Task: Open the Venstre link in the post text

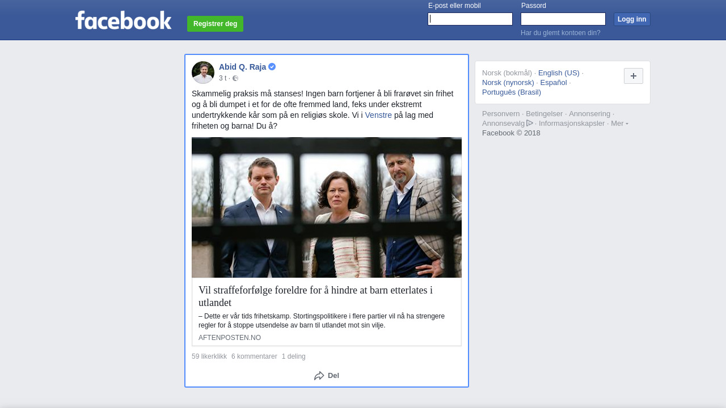Action: coord(378,115)
